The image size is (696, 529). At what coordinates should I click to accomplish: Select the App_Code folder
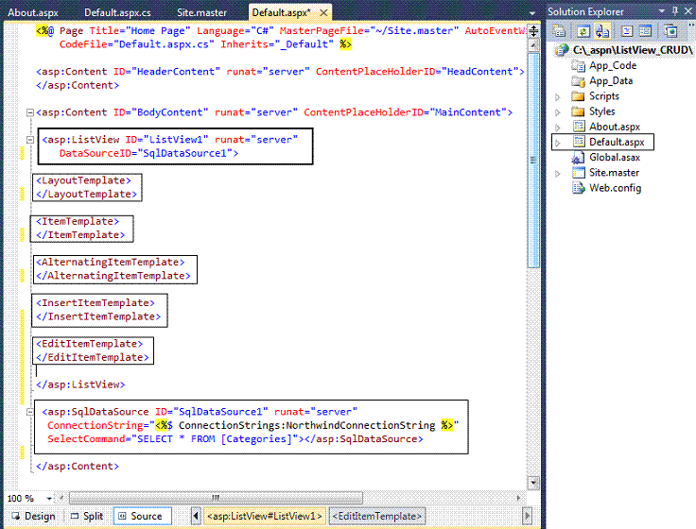(x=613, y=65)
